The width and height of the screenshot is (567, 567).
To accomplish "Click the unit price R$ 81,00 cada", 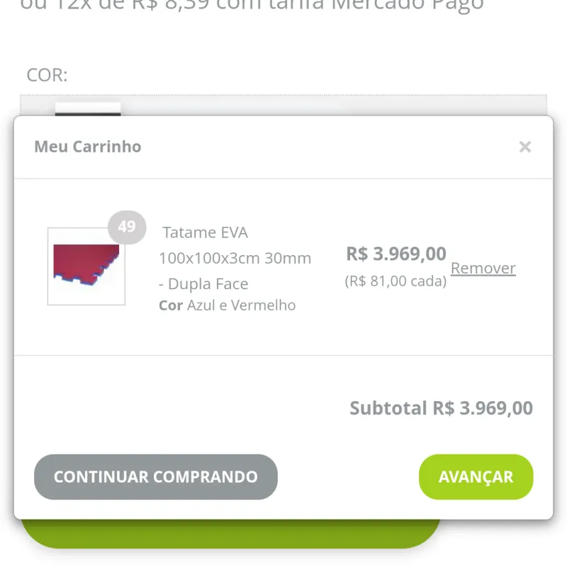I will (397, 281).
